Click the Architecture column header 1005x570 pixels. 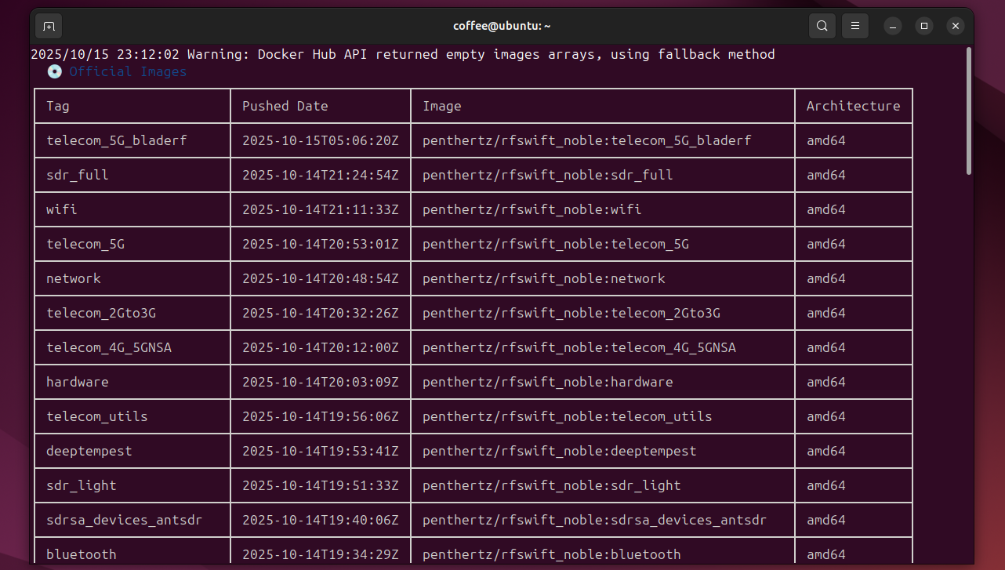click(x=853, y=106)
